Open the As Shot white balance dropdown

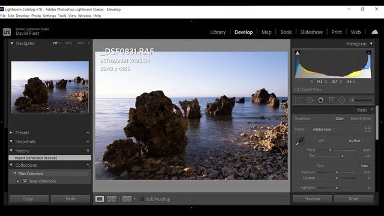(356, 141)
